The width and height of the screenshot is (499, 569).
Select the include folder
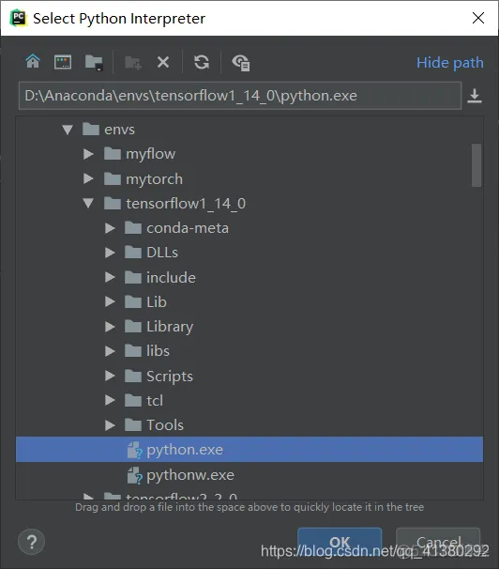249,277
